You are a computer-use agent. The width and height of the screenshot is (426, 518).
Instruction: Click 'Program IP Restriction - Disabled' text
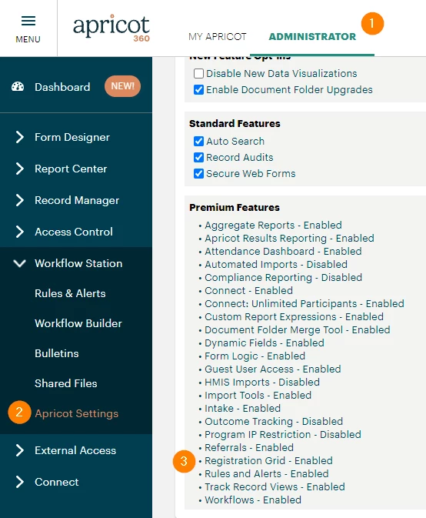tap(283, 434)
